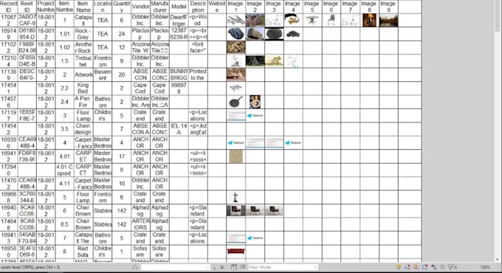
Task: Select the CARPET 4.01 beige swatch thumbnail
Action: tap(235, 156)
